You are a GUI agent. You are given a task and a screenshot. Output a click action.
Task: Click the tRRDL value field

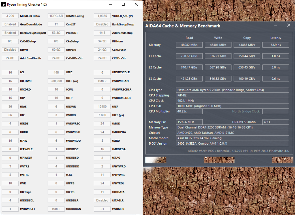pyautogui.click(x=10, y=132)
